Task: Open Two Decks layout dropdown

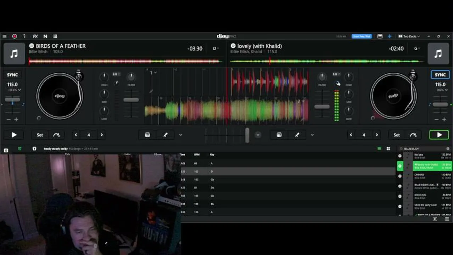Action: (409, 36)
